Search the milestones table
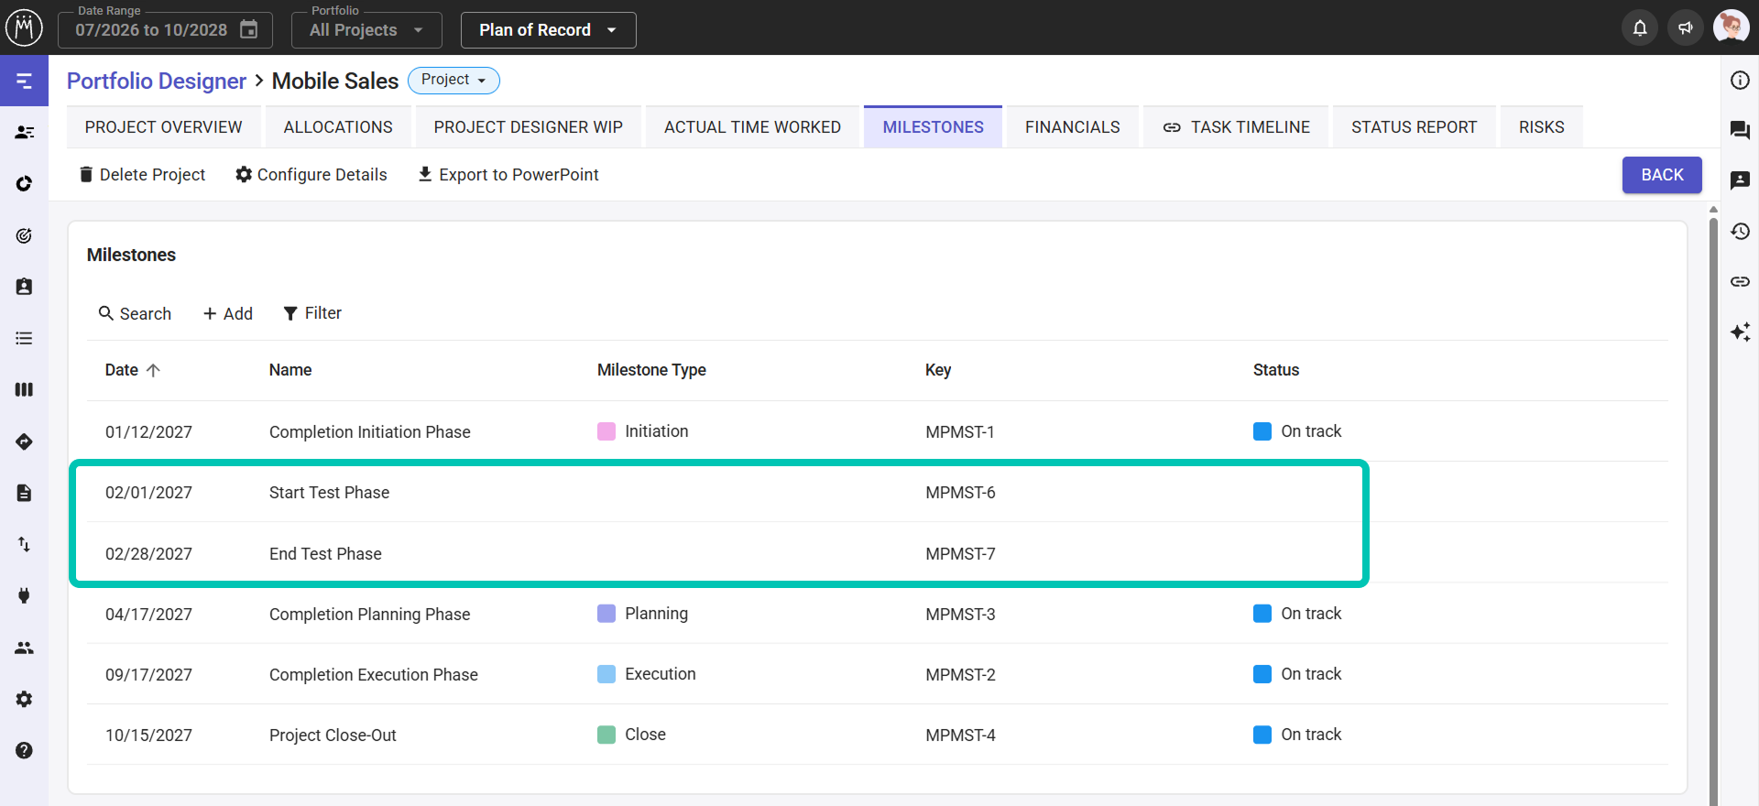This screenshot has height=806, width=1759. point(135,313)
